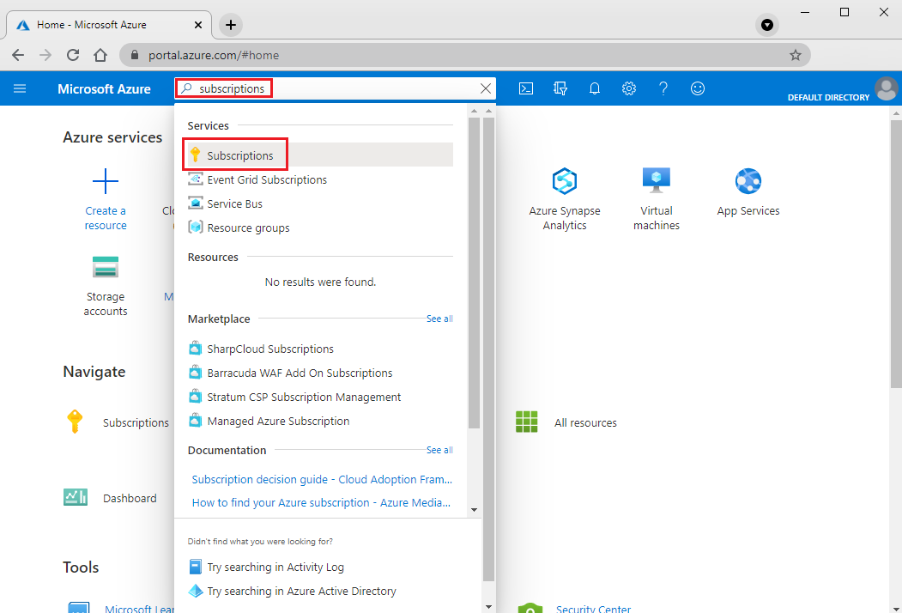Image resolution: width=902 pixels, height=613 pixels.
Task: Open the Azure portal hamburger menu
Action: coord(20,88)
